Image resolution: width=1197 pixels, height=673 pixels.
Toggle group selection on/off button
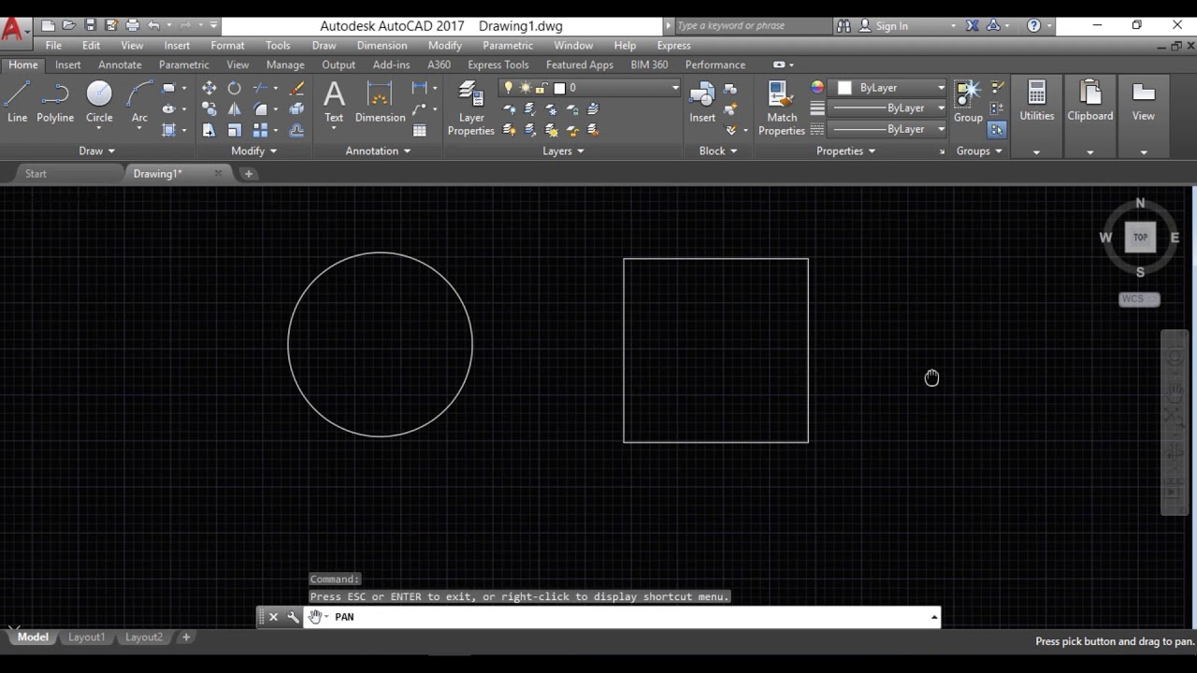997,130
